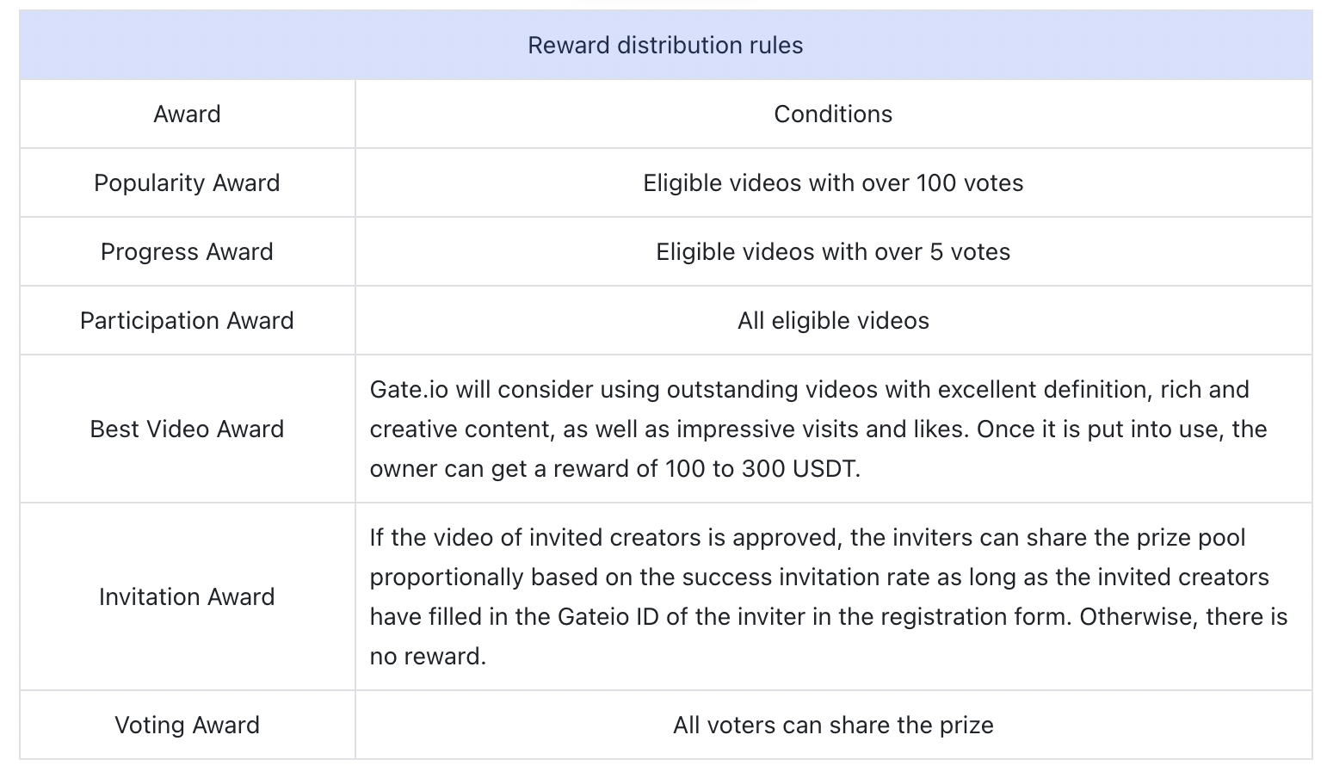
Task: Select the "Participation Award" cell
Action: (187, 321)
